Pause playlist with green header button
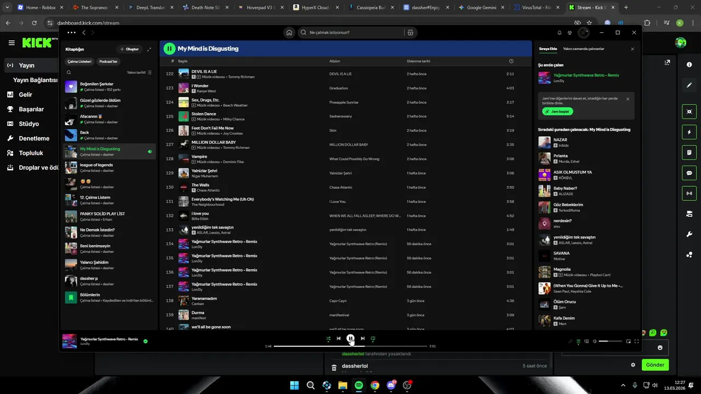The width and height of the screenshot is (701, 394). click(169, 48)
